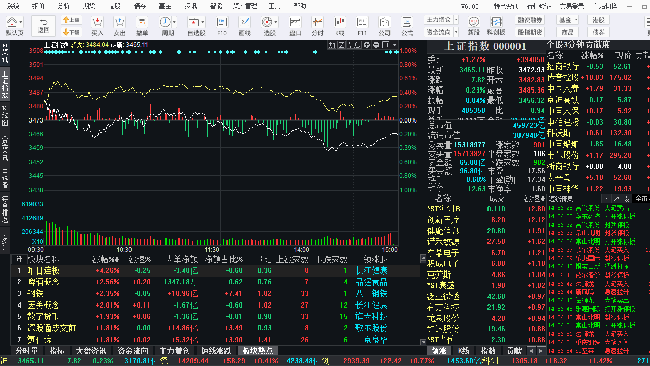The image size is (650, 366).
Task: Go to previous page with 上翻
Action: click(72, 20)
